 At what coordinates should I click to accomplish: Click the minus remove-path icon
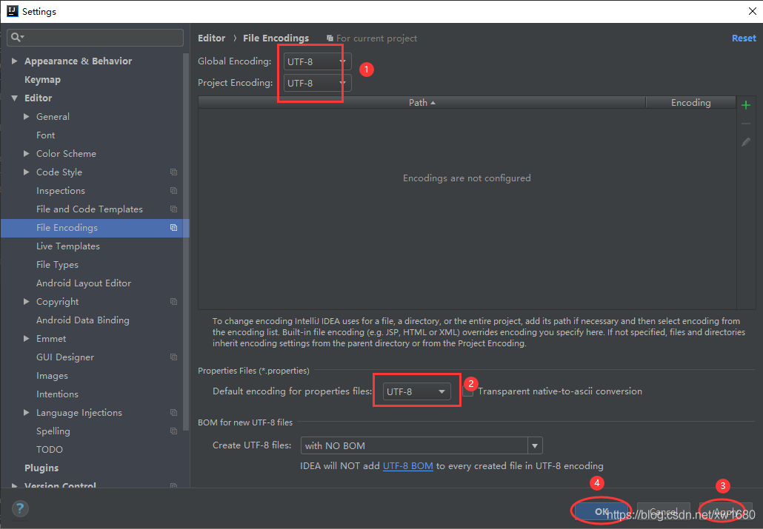click(x=746, y=124)
